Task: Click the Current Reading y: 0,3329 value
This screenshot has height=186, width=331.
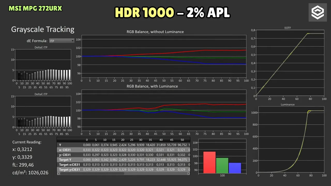Action: pyautogui.click(x=22, y=157)
